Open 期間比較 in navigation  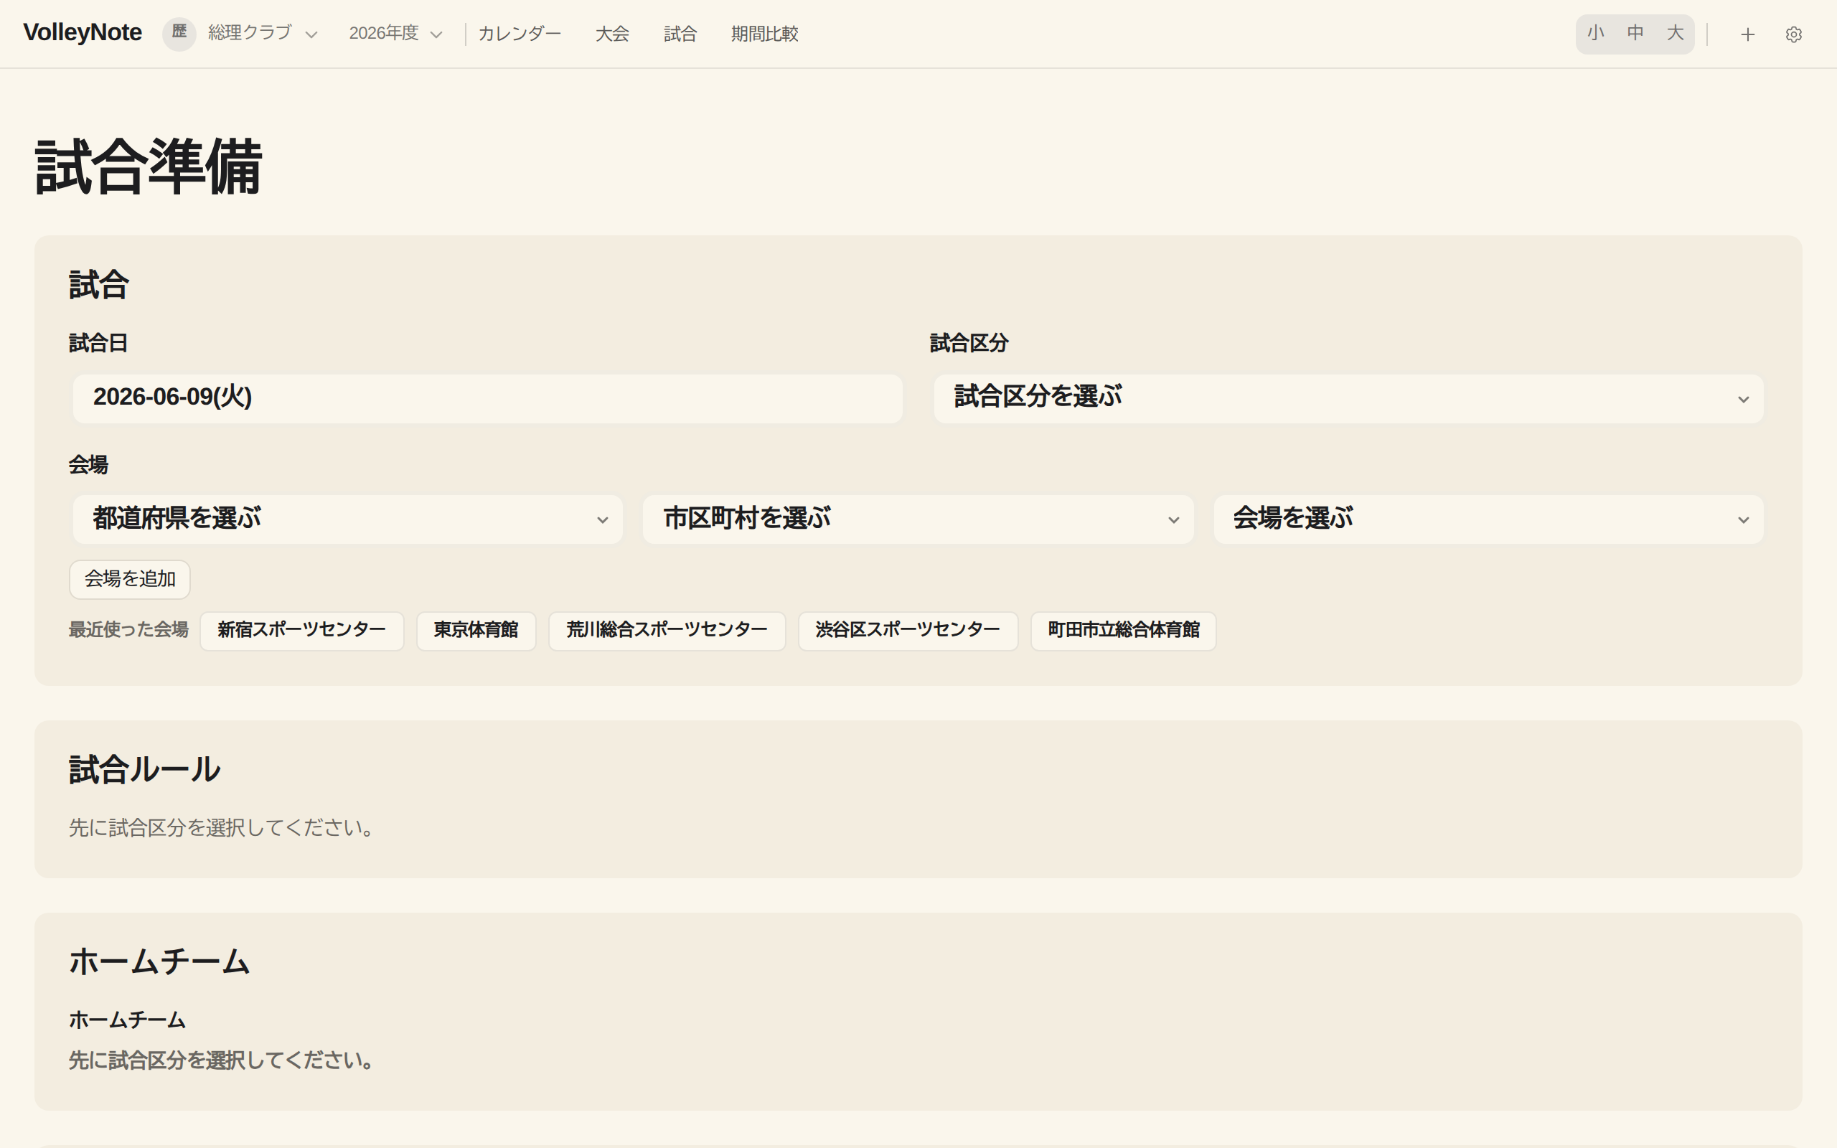click(764, 34)
